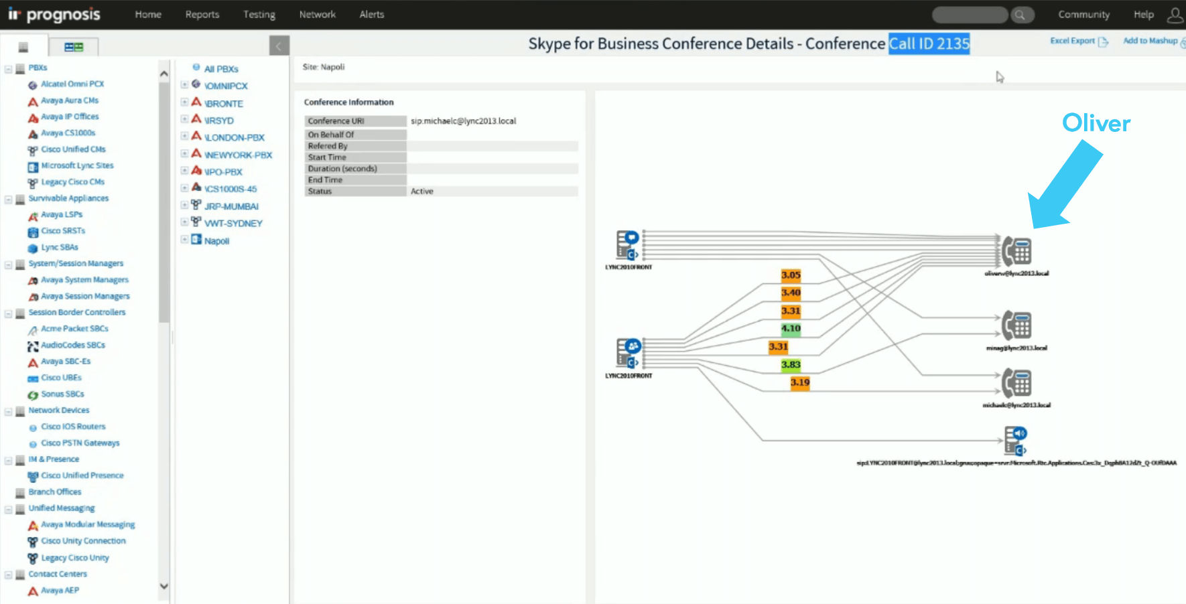Image resolution: width=1186 pixels, height=604 pixels.
Task: Collapse Session Border Controllers group
Action: [x=9, y=313]
